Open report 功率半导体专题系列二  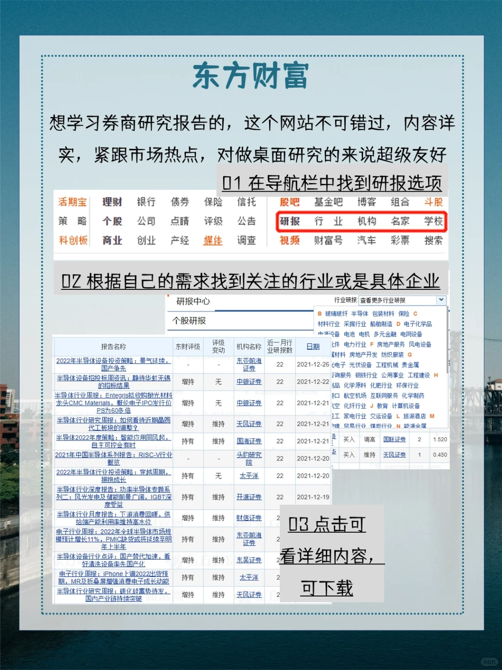(114, 497)
